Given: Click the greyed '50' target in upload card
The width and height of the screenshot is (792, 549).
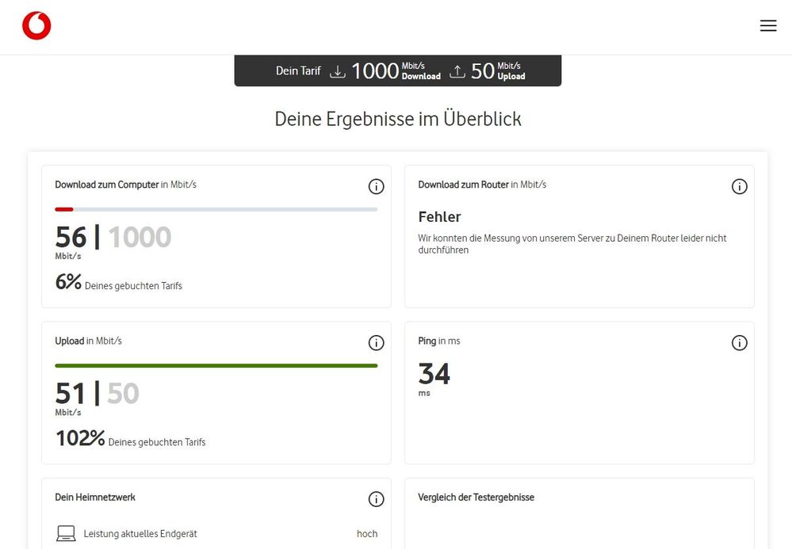Looking at the screenshot, I should pyautogui.click(x=123, y=393).
